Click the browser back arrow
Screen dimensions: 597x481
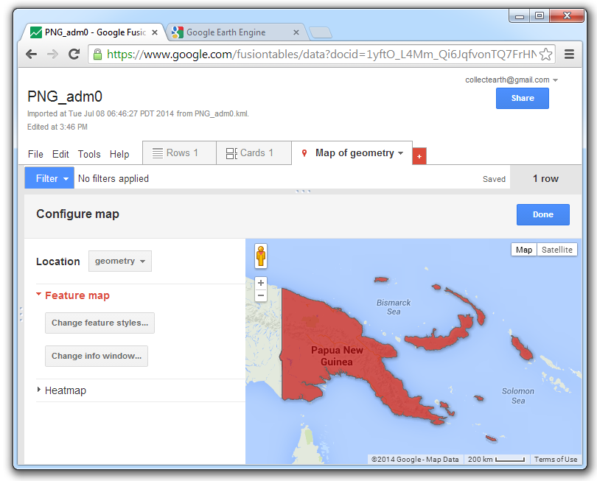point(32,55)
